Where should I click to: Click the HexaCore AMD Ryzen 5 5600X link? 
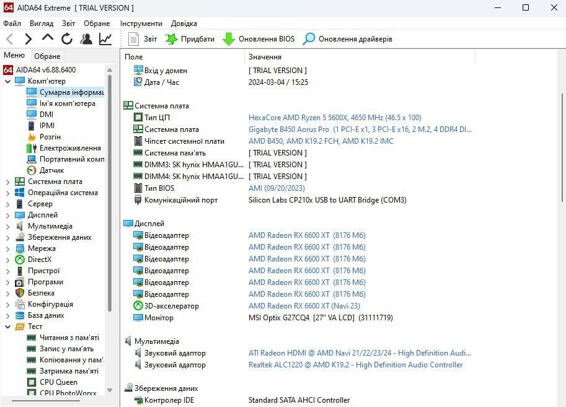pyautogui.click(x=335, y=118)
